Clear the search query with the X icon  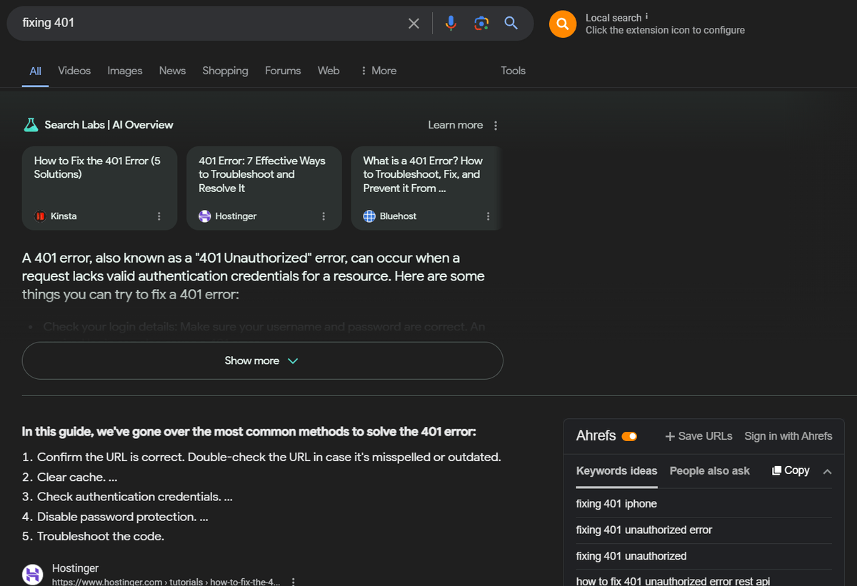[414, 24]
